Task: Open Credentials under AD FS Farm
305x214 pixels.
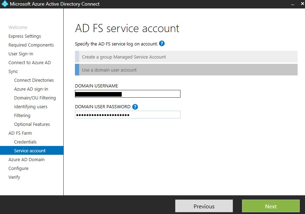Action: [x=25, y=142]
